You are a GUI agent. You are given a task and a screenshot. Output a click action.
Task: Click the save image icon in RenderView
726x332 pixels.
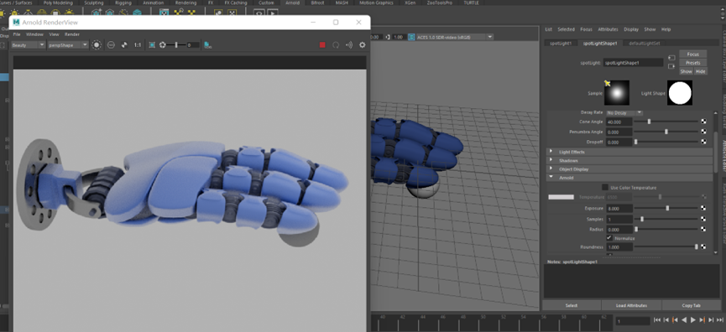click(x=208, y=44)
